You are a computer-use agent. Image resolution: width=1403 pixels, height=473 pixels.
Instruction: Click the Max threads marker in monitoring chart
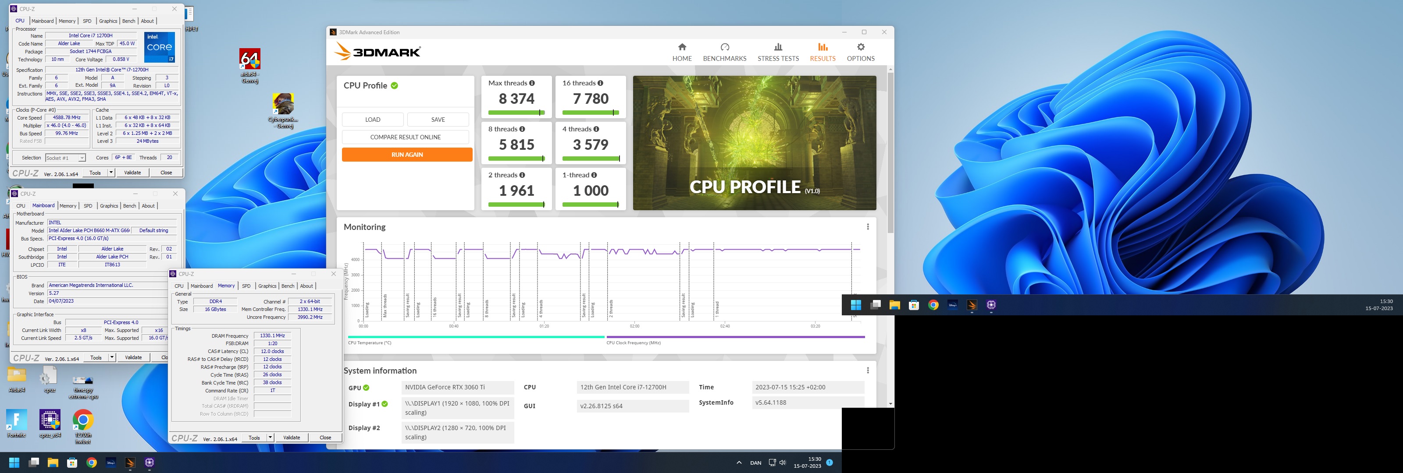(385, 306)
